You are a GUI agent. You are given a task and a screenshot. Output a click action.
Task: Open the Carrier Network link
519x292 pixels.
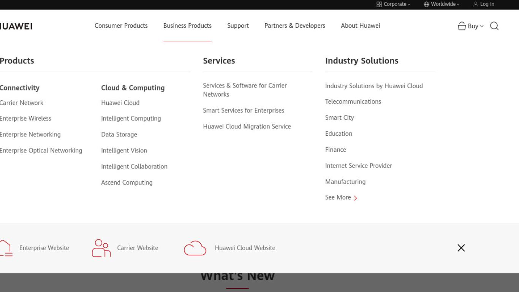pyautogui.click(x=22, y=103)
